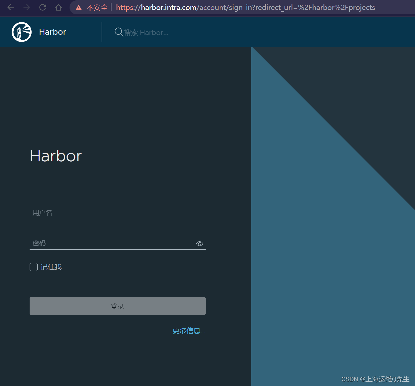Tick the 记住我 checkbox
The width and height of the screenshot is (415, 386).
tap(34, 267)
